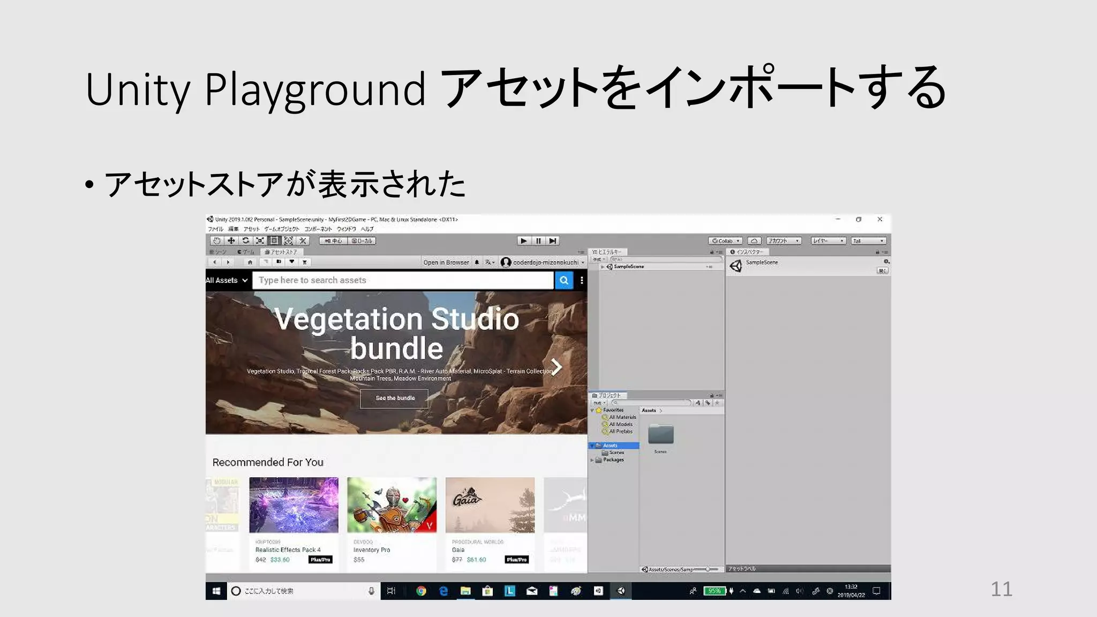The image size is (1097, 617).
Task: Click the Step frame button
Action: click(x=553, y=241)
